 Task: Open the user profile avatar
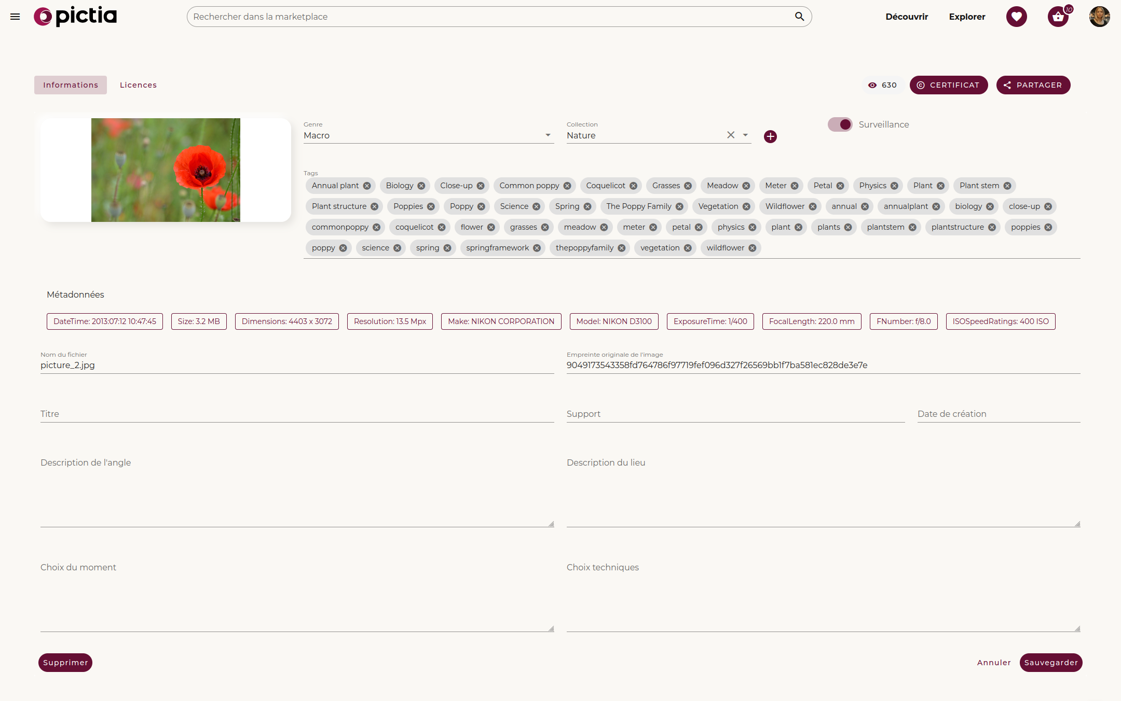pos(1099,17)
